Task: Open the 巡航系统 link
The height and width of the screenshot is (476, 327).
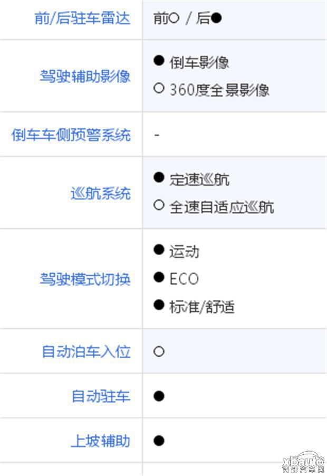Action: [x=101, y=193]
